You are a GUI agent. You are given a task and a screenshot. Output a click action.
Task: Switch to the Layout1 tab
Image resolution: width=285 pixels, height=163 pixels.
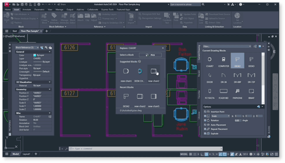pyautogui.click(x=26, y=154)
